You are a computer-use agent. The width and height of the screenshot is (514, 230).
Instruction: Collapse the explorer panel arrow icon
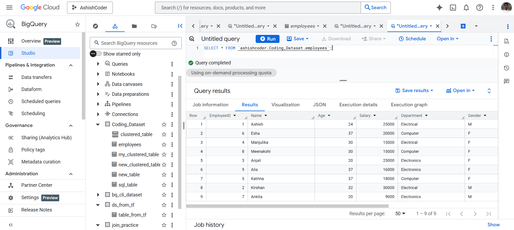(x=180, y=26)
